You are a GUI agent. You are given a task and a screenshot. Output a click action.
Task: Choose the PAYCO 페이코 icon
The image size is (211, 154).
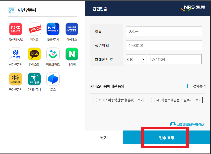coord(34,29)
